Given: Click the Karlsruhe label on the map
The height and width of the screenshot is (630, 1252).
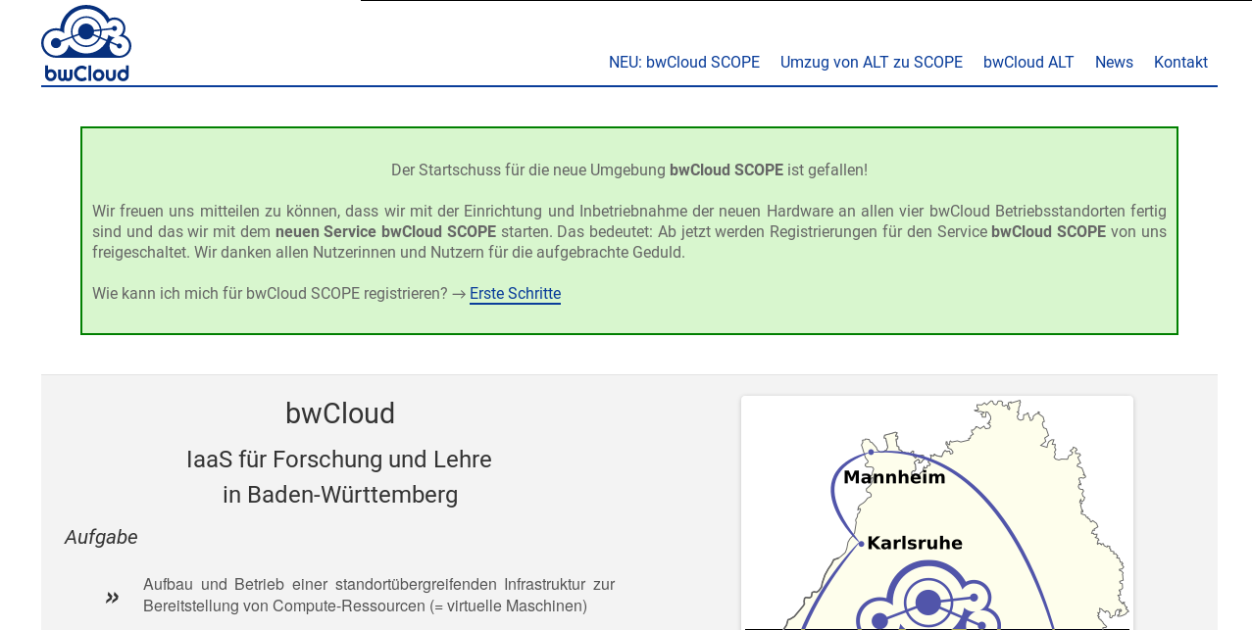Looking at the screenshot, I should click(x=915, y=543).
